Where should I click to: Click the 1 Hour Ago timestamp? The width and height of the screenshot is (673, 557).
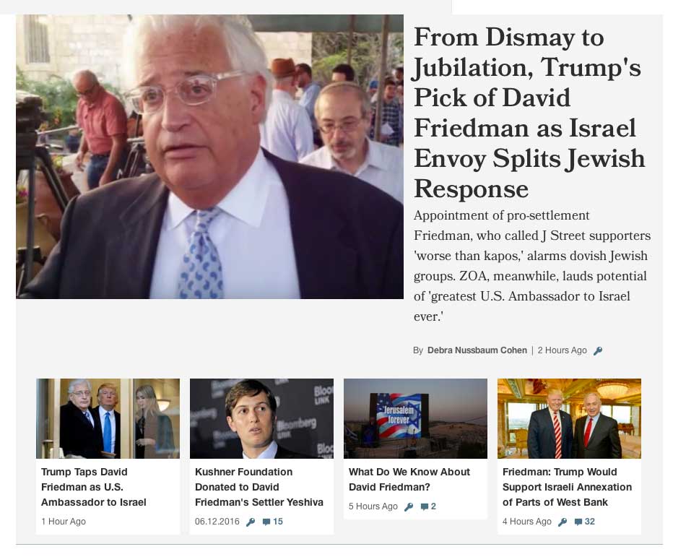tap(64, 522)
